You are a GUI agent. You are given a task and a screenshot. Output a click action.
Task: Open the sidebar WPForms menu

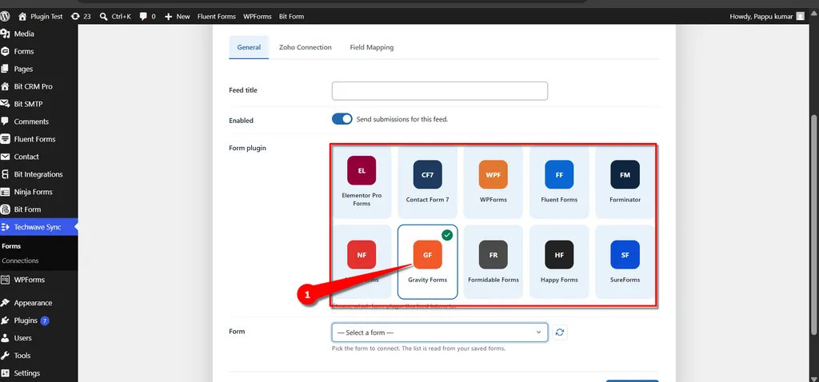(x=38, y=280)
